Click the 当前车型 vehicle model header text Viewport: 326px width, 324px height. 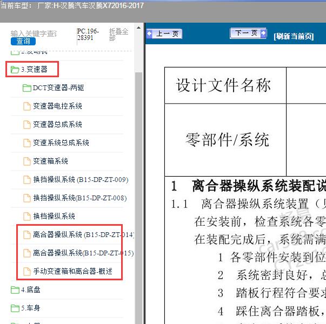72,5
